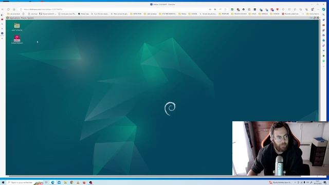Open the Copilot icon in browser toolbar

click(324, 9)
